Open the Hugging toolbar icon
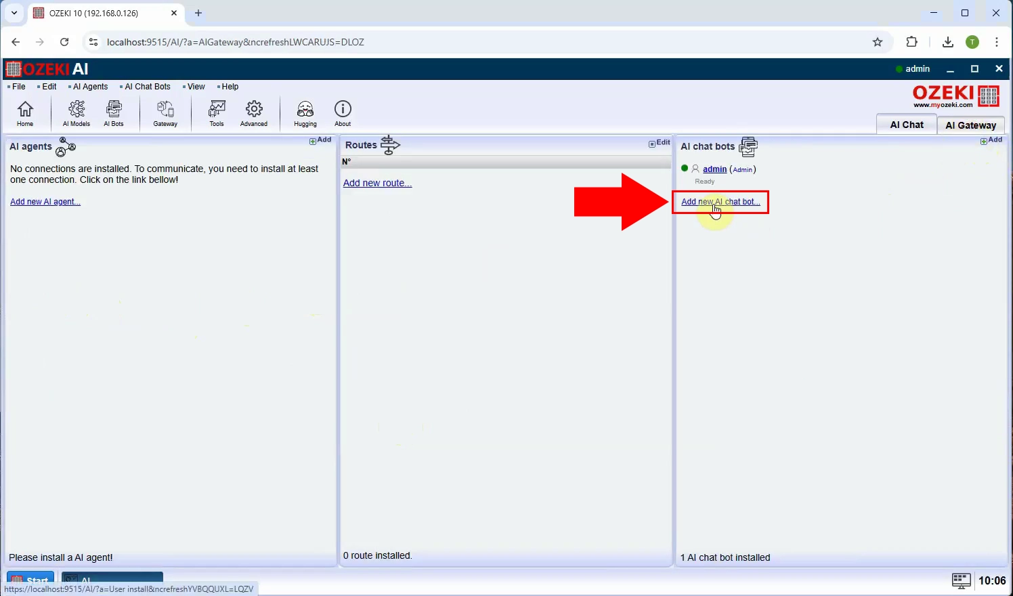This screenshot has height=596, width=1013. point(305,113)
